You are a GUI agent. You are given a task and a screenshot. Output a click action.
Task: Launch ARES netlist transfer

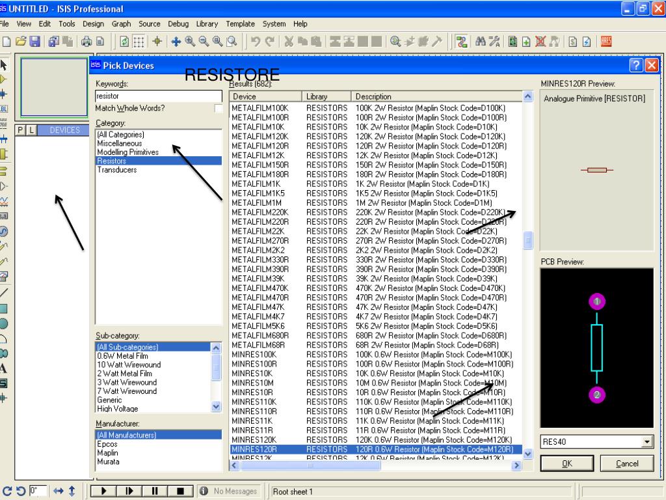(606, 41)
